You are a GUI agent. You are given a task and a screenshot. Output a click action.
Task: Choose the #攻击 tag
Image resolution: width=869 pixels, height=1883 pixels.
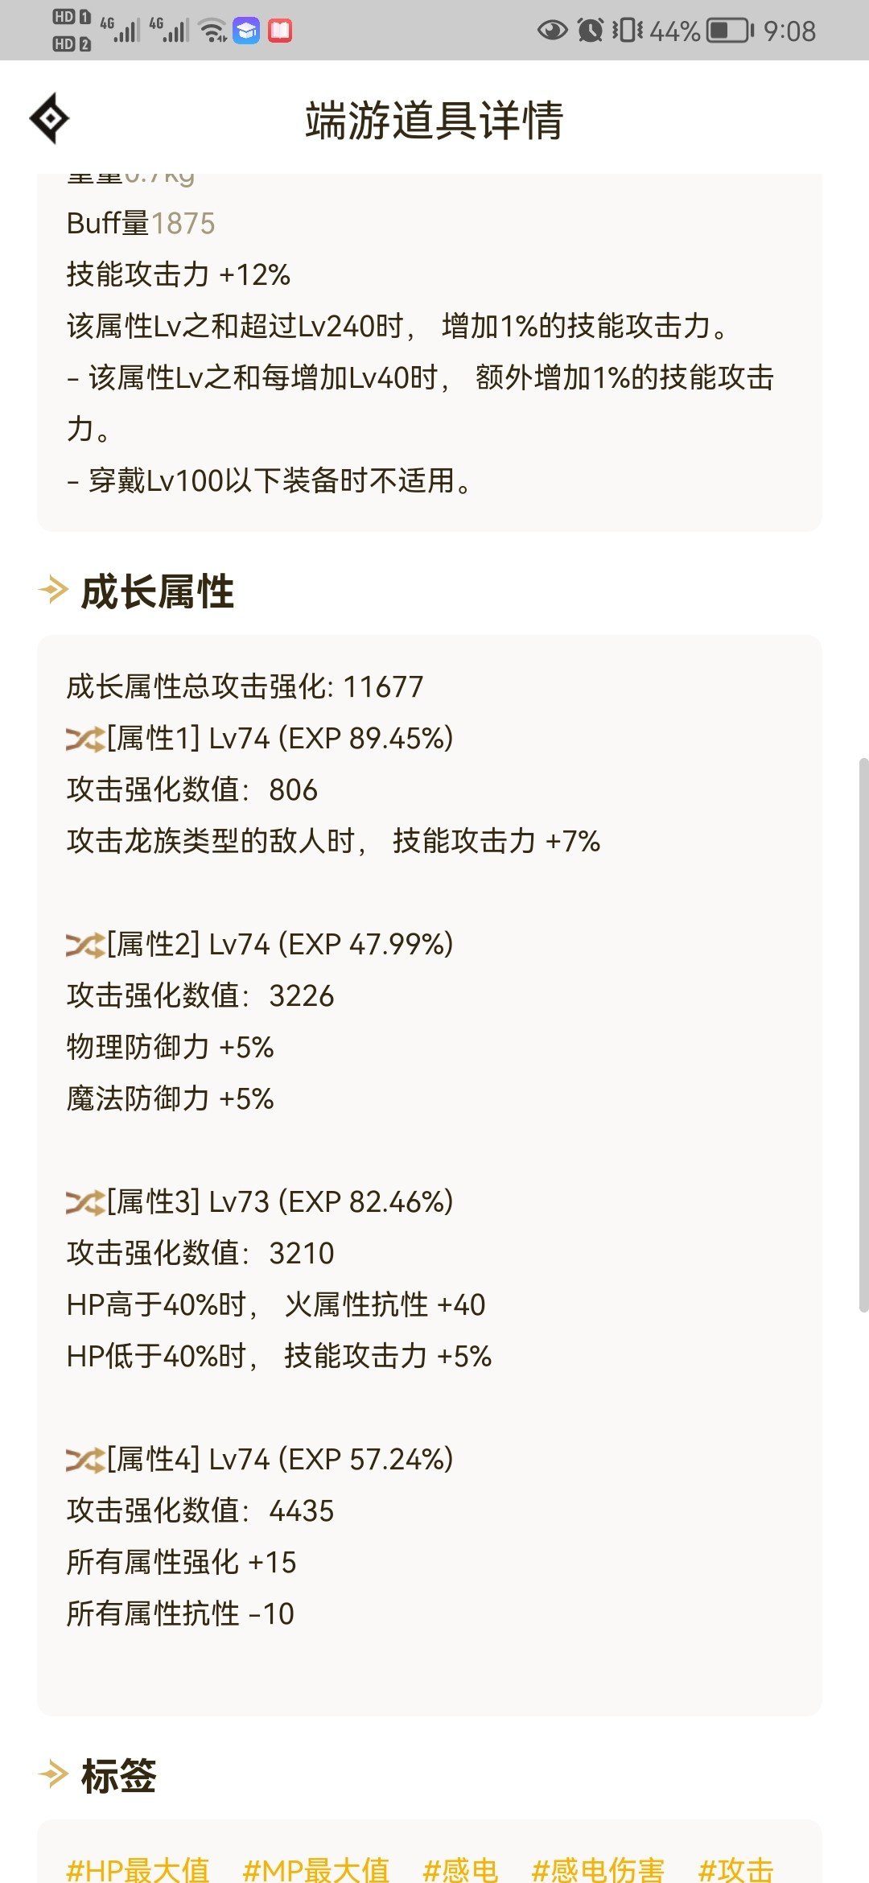(735, 1869)
